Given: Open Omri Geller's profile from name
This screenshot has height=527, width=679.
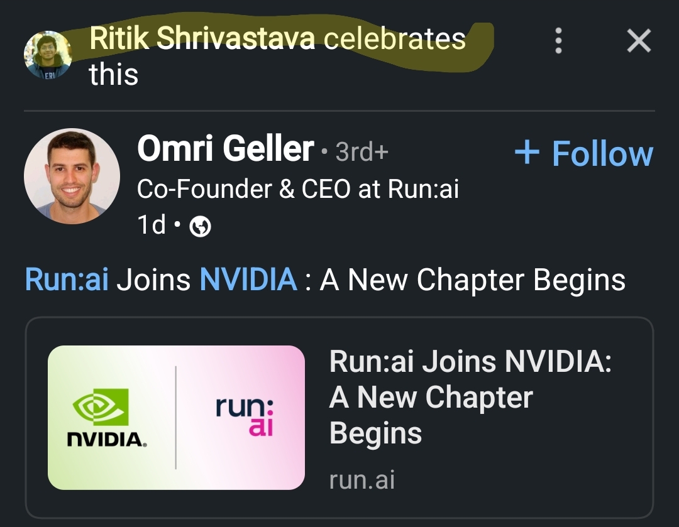Looking at the screenshot, I should 225,149.
